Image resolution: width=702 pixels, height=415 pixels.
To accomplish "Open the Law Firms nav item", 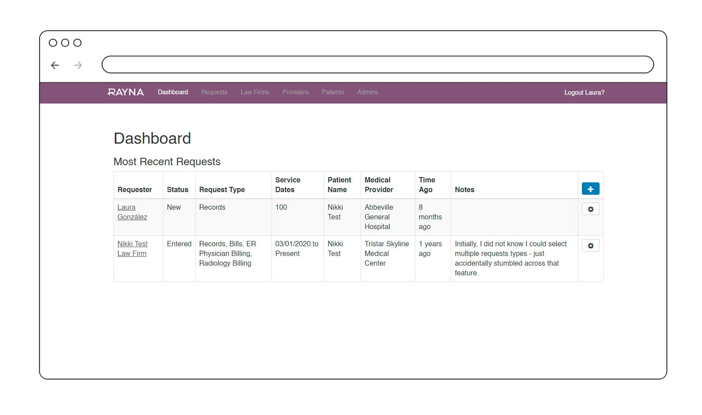I will [x=255, y=92].
